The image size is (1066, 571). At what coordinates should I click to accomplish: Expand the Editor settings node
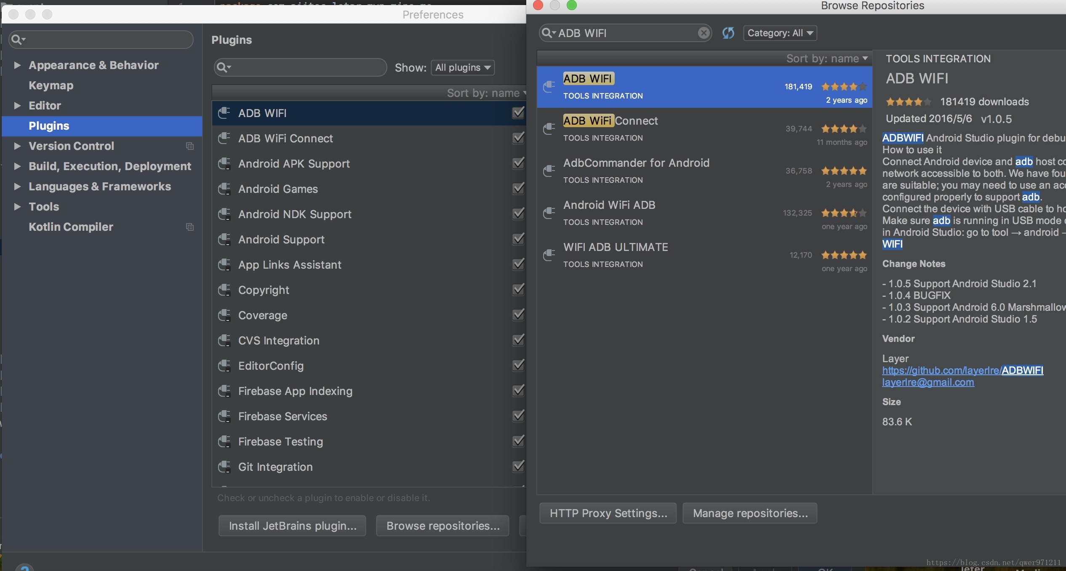pyautogui.click(x=17, y=106)
